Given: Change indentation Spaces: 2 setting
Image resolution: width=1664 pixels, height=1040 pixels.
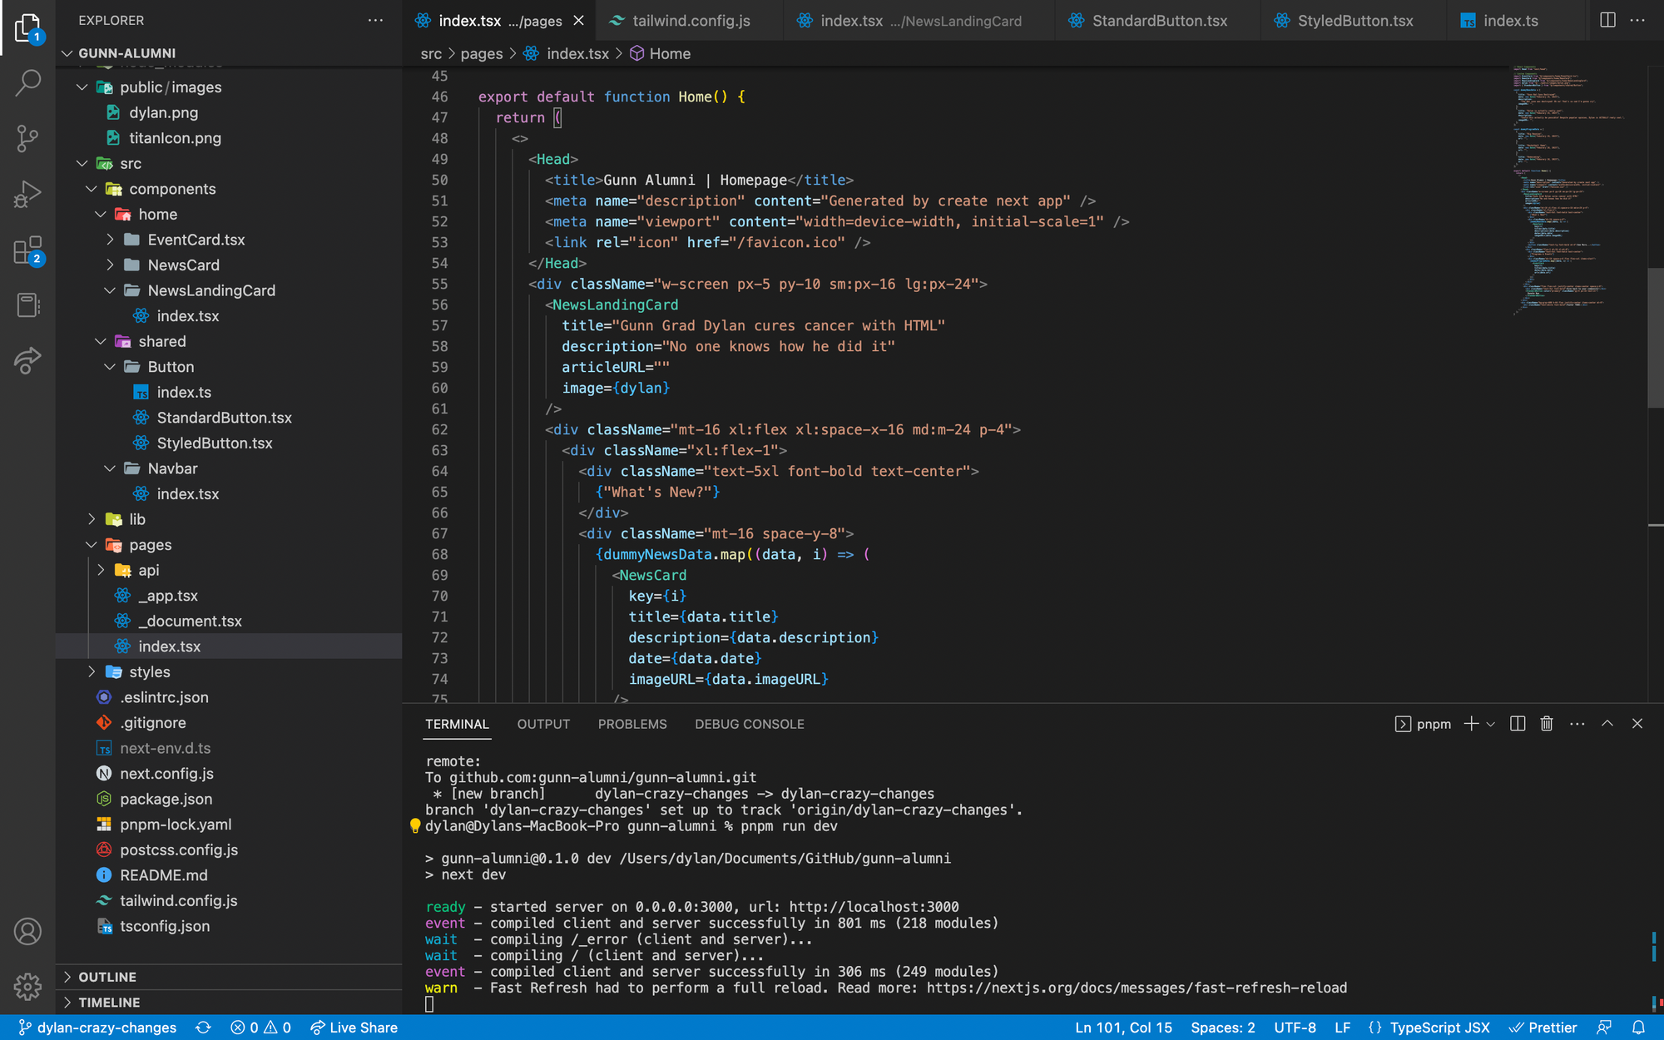Looking at the screenshot, I should point(1222,1028).
